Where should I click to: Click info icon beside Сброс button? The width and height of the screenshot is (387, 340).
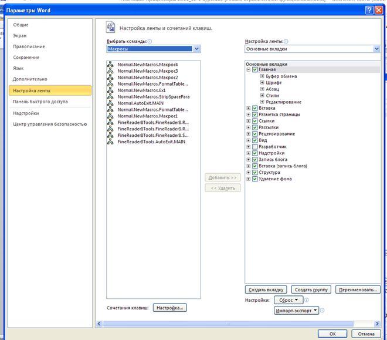(x=306, y=300)
